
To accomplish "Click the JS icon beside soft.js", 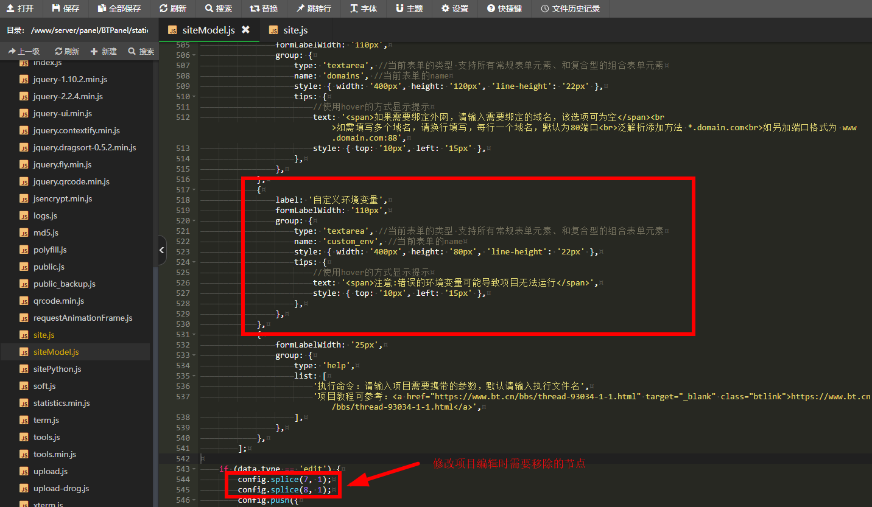I will (x=24, y=386).
